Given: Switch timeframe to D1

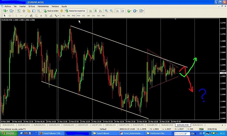Looking at the screenshot, I should [x=93, y=16].
